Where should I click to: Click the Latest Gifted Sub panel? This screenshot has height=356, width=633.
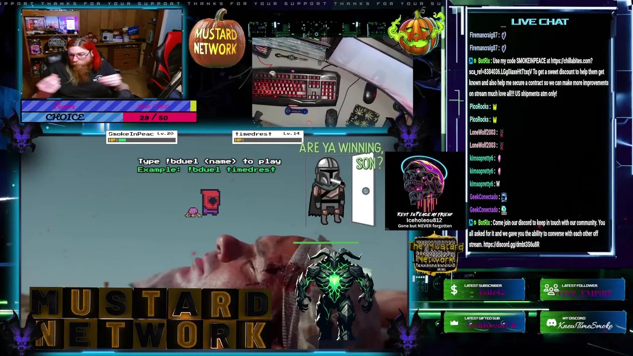tap(484, 322)
